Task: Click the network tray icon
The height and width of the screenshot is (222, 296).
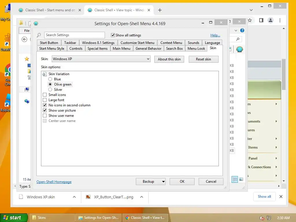Action: [269, 218]
